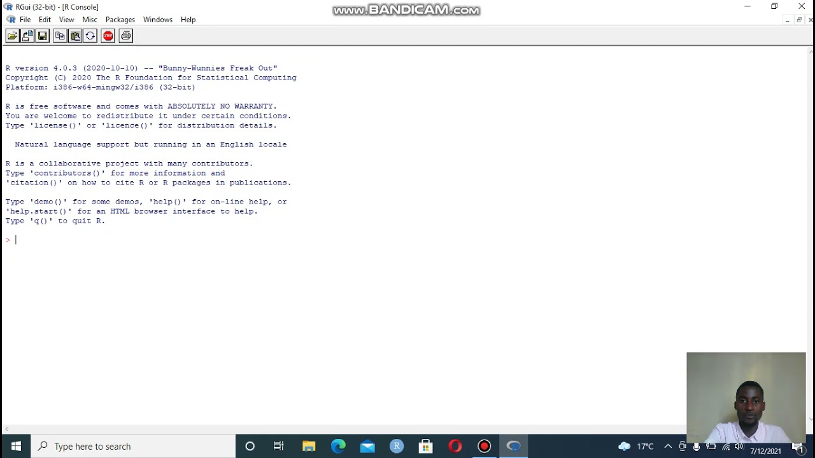Click the Copy and paste icon
The height and width of the screenshot is (458, 815).
(90, 36)
